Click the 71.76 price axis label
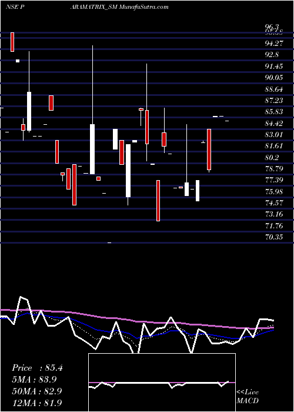This screenshot has height=412, width=294. pos(274,226)
